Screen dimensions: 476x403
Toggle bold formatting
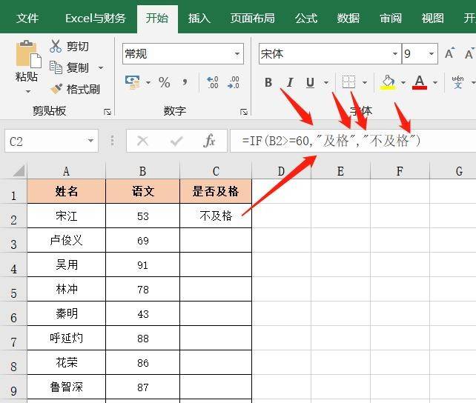268,82
